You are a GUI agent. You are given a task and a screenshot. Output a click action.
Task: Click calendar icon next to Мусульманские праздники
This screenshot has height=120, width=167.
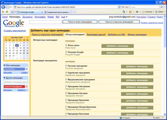click(x=66, y=80)
